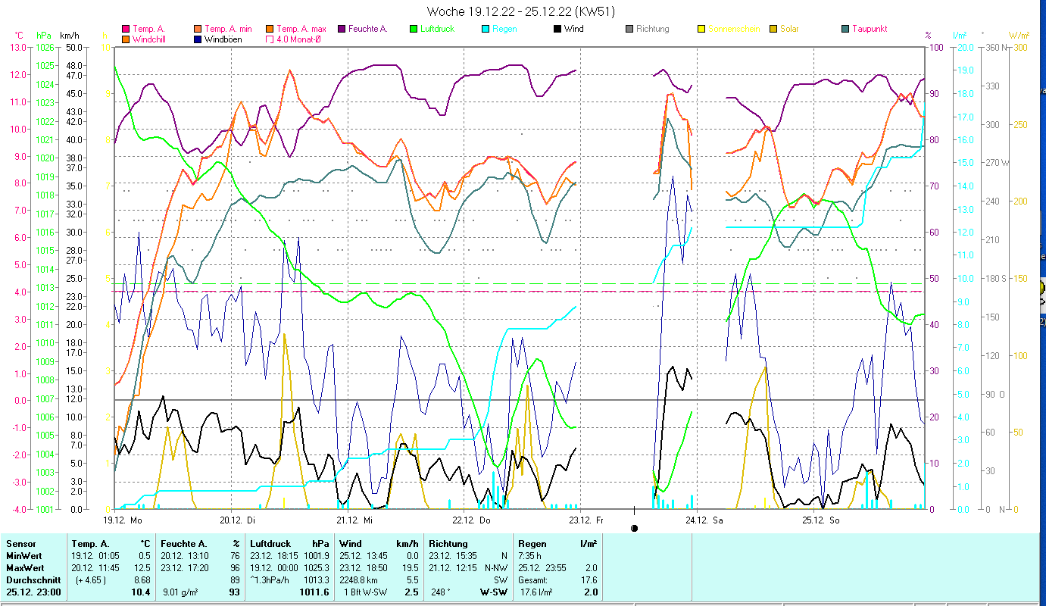The height and width of the screenshot is (606, 1046).
Task: Click the current temperature value '10.4'
Action: point(141,592)
